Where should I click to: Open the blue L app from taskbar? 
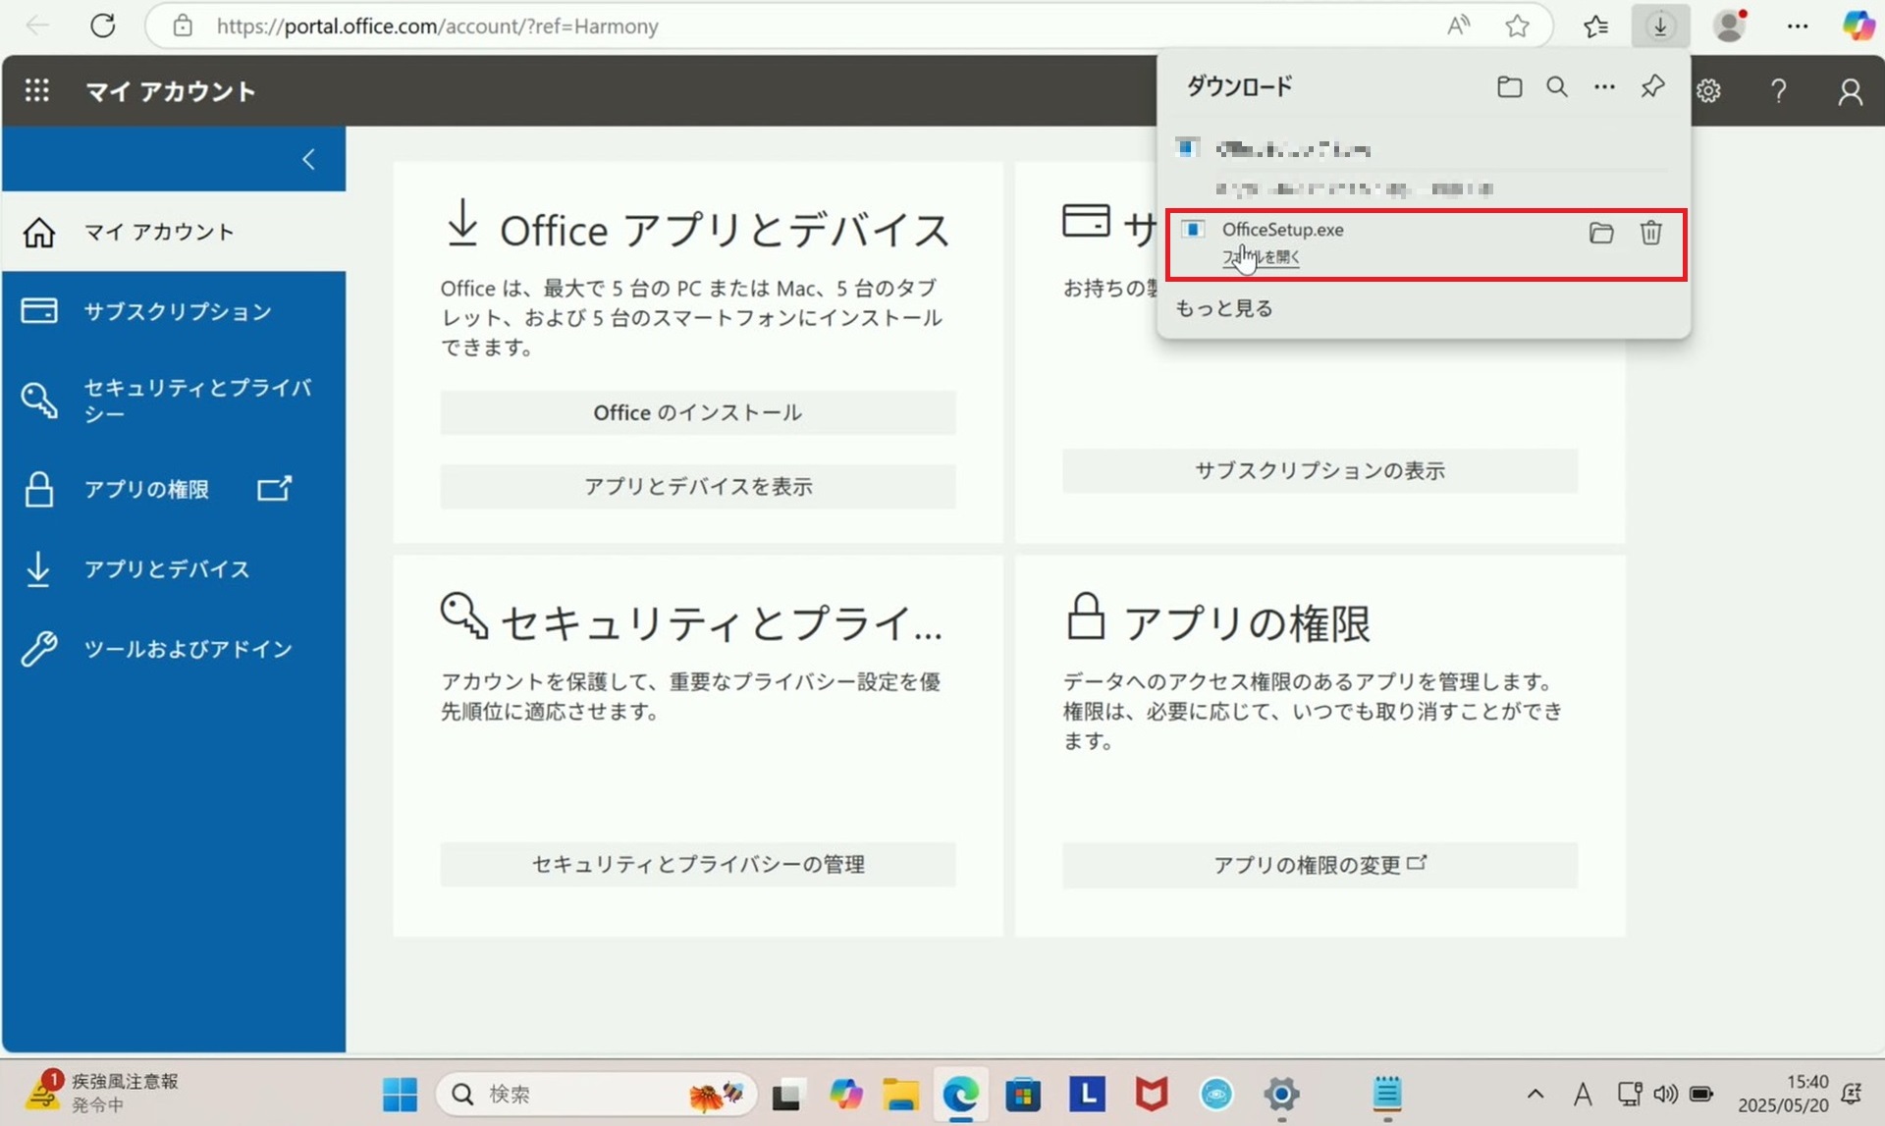click(1087, 1094)
